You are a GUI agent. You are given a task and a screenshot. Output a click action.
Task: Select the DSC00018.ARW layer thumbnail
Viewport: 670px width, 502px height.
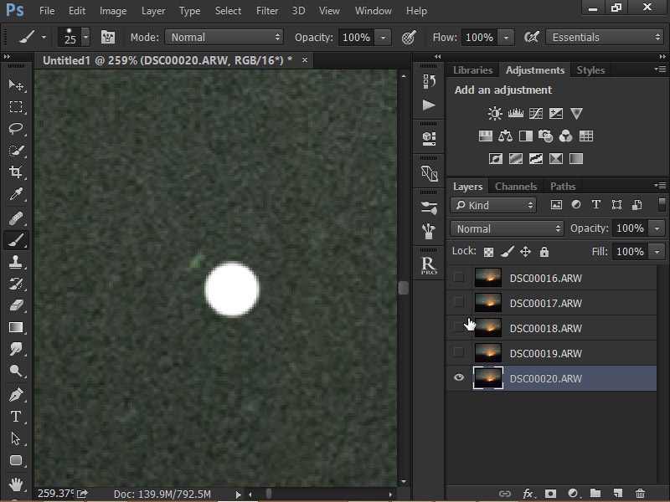click(x=487, y=327)
